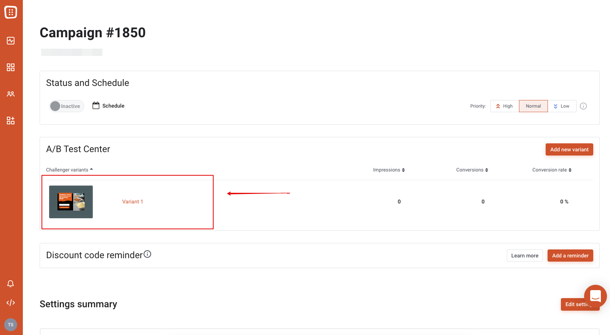Open the analytics chart sidebar icon
The height and width of the screenshot is (335, 610).
click(11, 41)
